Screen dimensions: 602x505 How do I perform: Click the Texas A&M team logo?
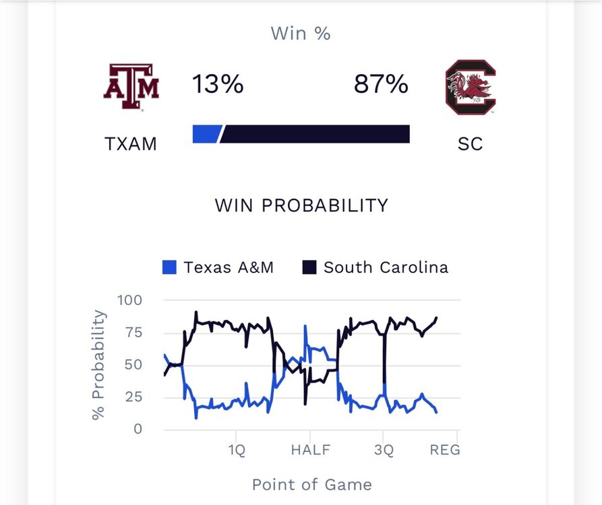pyautogui.click(x=131, y=86)
